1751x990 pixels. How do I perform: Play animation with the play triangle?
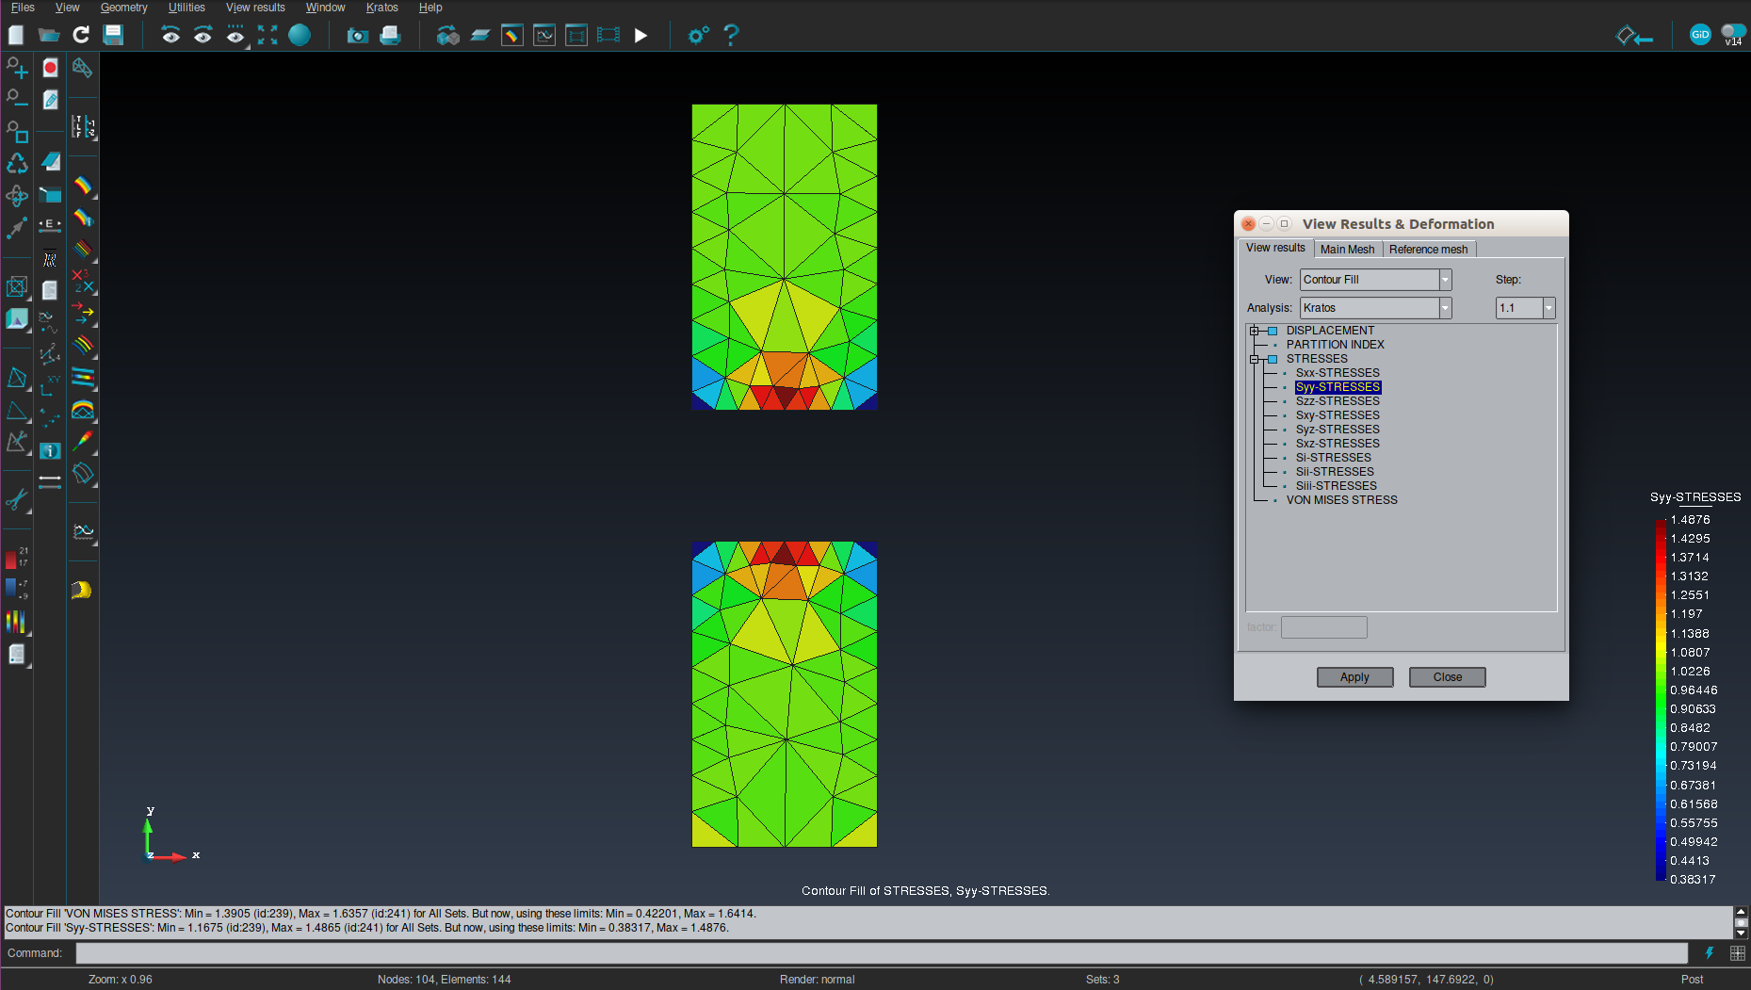(640, 35)
